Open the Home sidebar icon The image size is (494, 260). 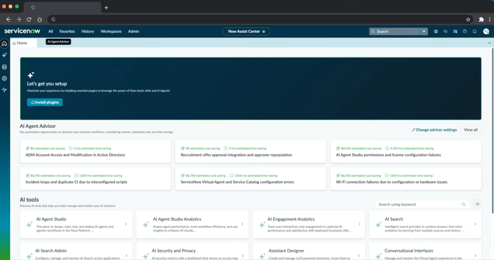tap(4, 43)
